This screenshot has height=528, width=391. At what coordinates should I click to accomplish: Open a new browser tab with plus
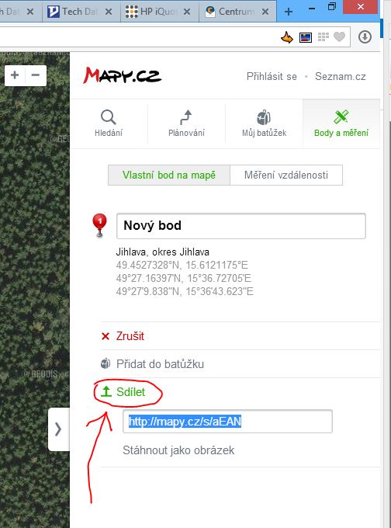(x=289, y=12)
